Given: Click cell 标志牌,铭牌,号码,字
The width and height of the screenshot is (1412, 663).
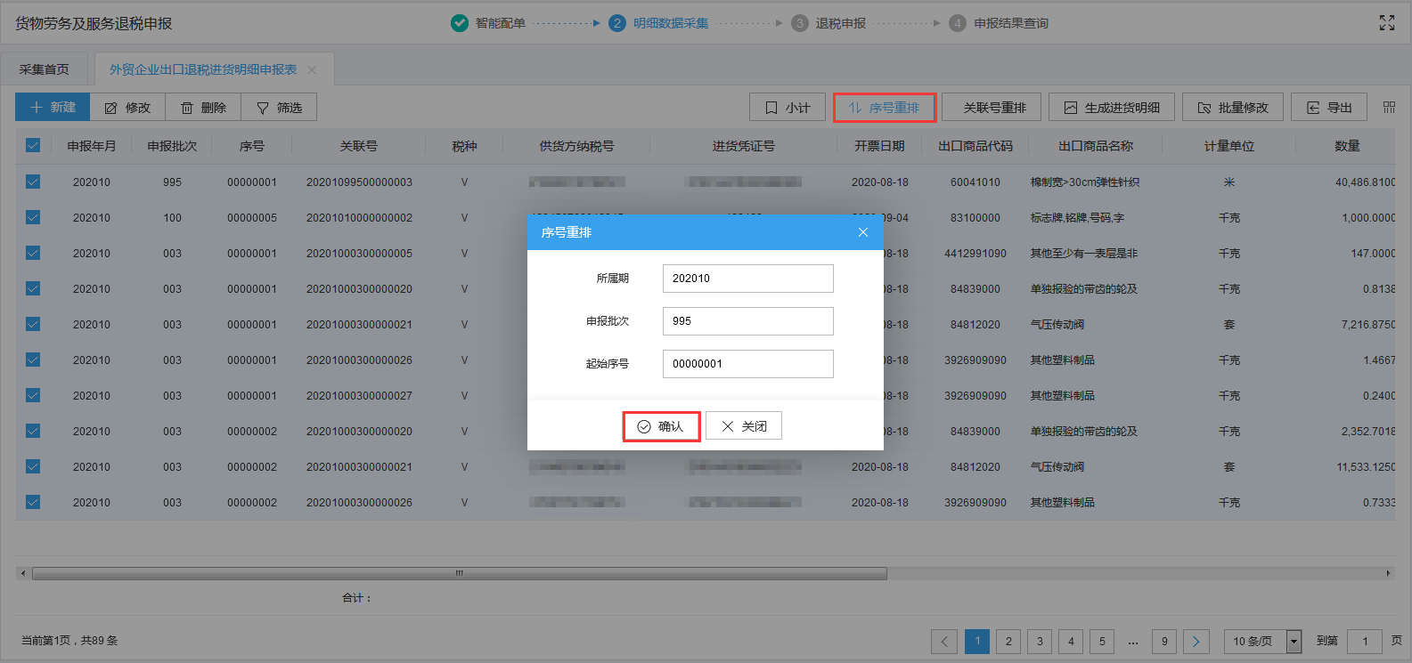Looking at the screenshot, I should click(x=1077, y=217).
